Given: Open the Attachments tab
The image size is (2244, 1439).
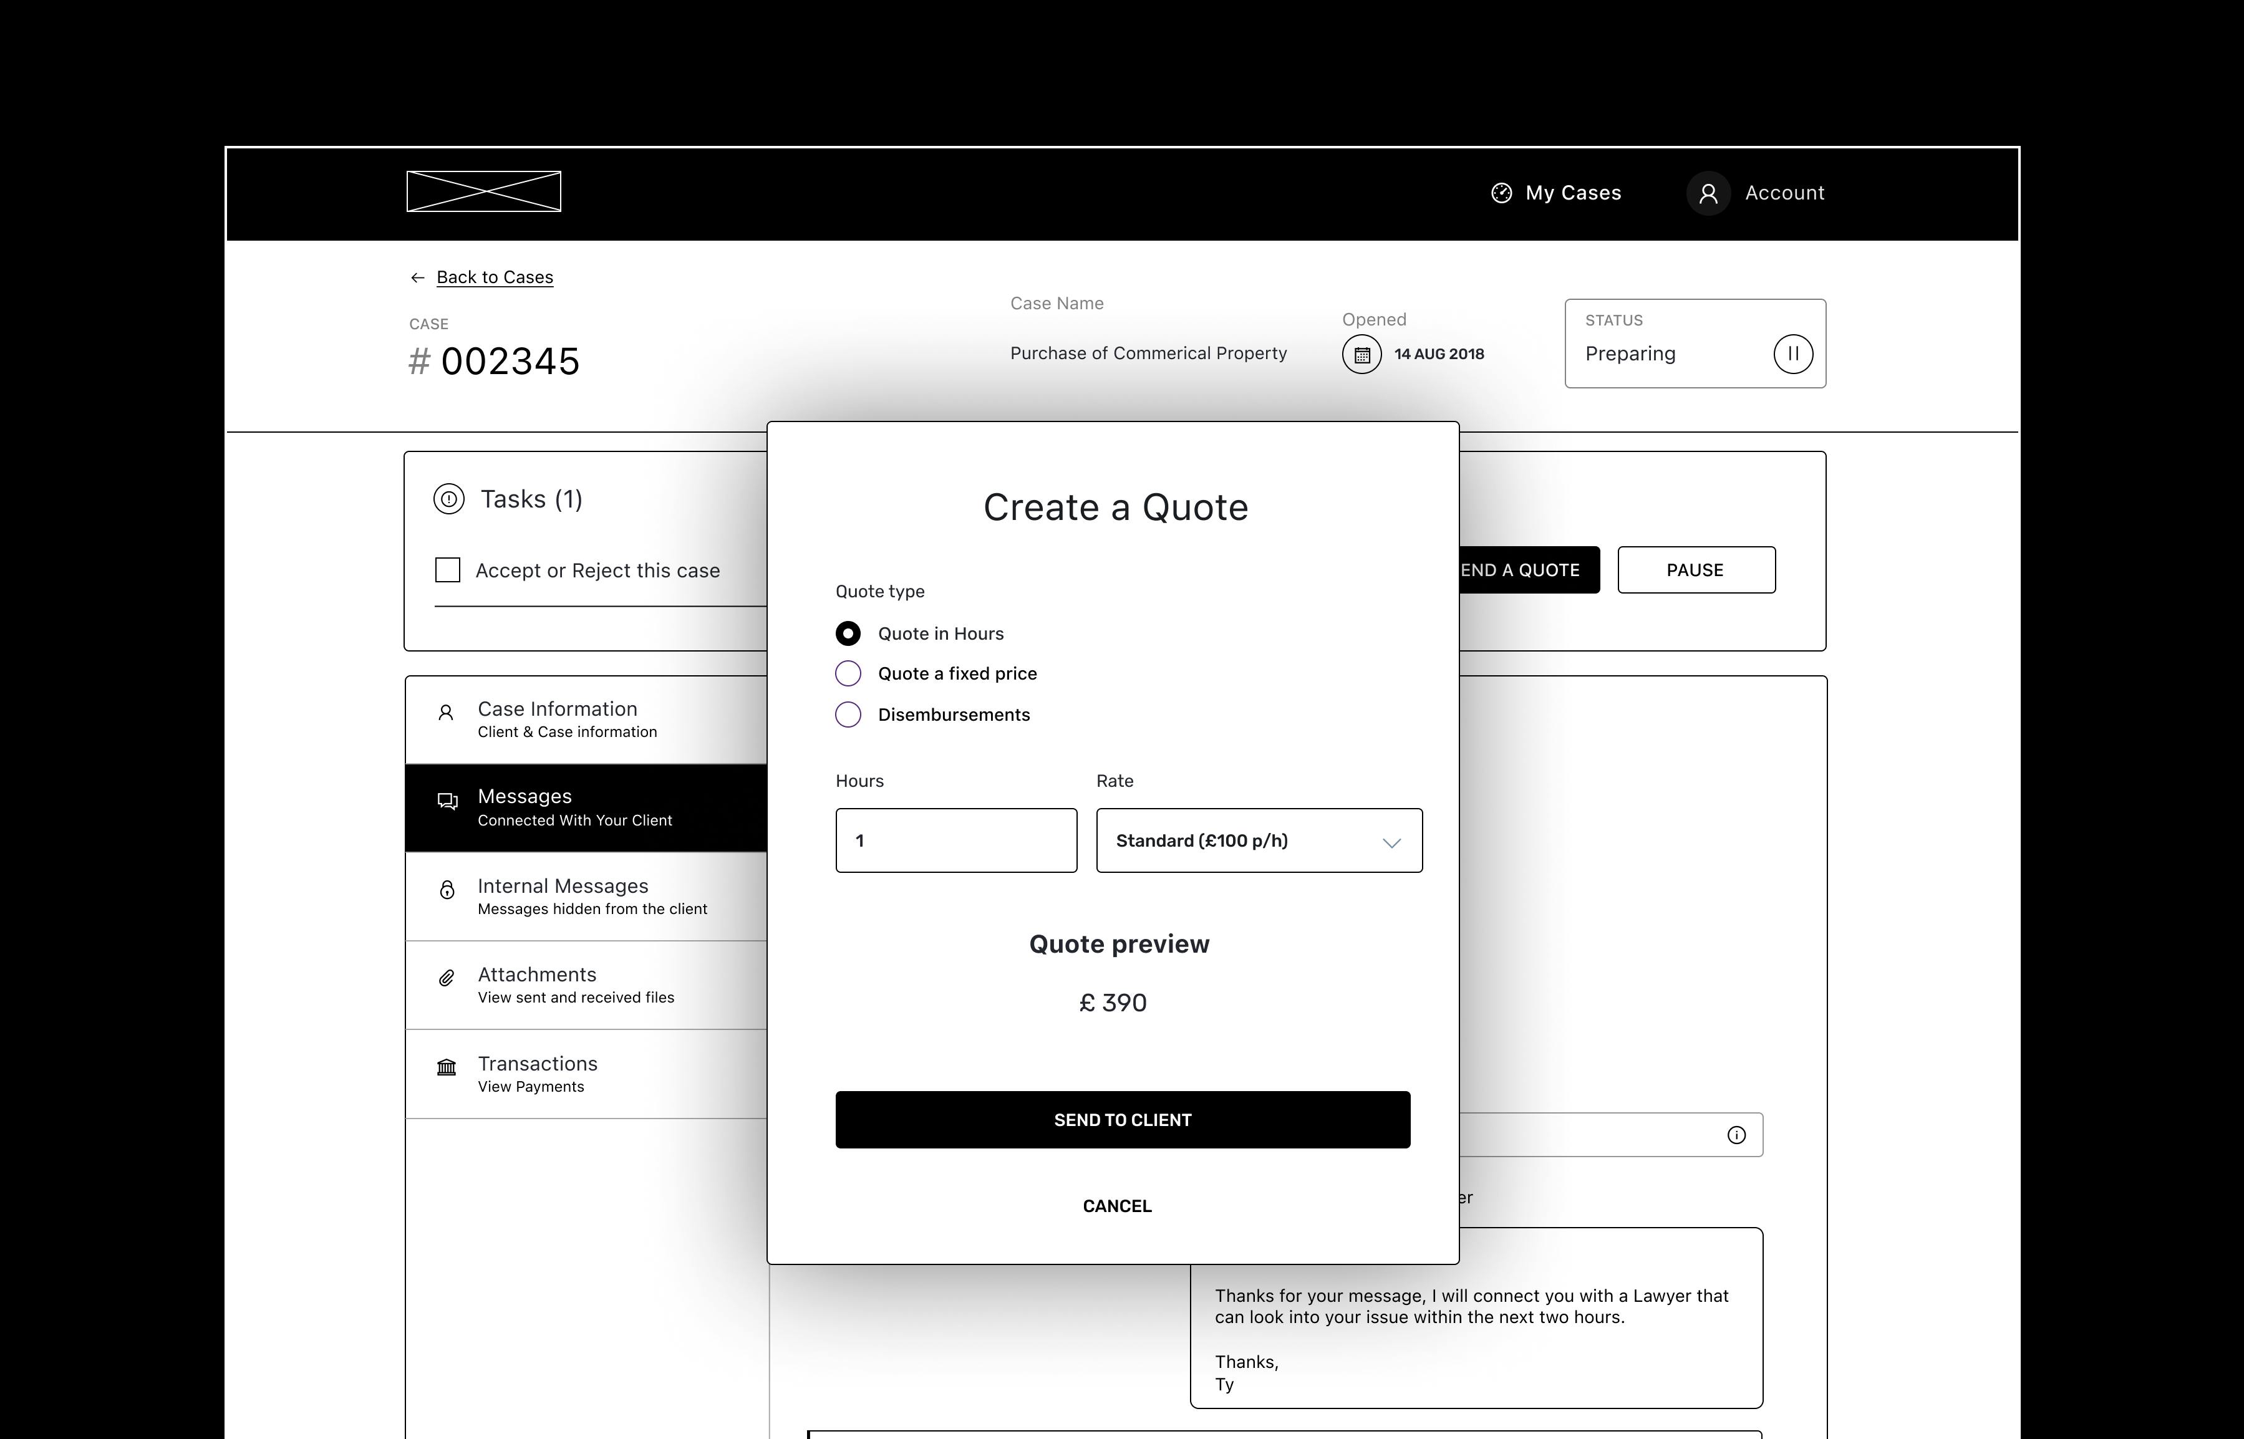Looking at the screenshot, I should tap(586, 985).
